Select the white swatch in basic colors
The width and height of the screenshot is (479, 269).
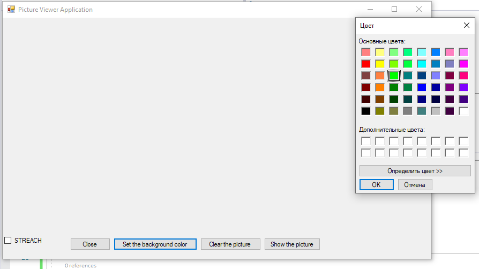[463, 111]
